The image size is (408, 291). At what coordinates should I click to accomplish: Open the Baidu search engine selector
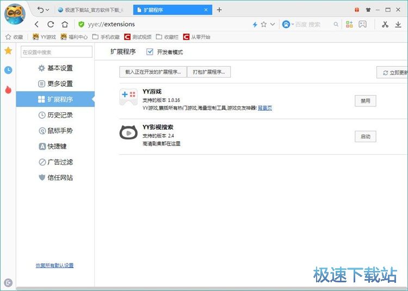tap(288, 24)
